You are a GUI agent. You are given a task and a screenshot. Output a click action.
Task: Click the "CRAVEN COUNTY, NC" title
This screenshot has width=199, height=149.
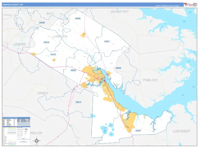click(x=13, y=5)
